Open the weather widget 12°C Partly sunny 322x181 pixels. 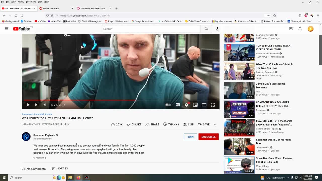point(272,178)
